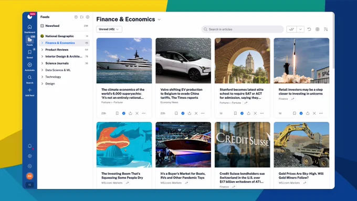Expand the Data Science & ML folder

tap(42, 70)
